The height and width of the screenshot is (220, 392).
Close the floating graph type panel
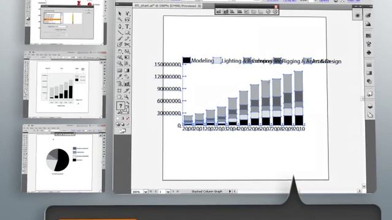point(276,7)
